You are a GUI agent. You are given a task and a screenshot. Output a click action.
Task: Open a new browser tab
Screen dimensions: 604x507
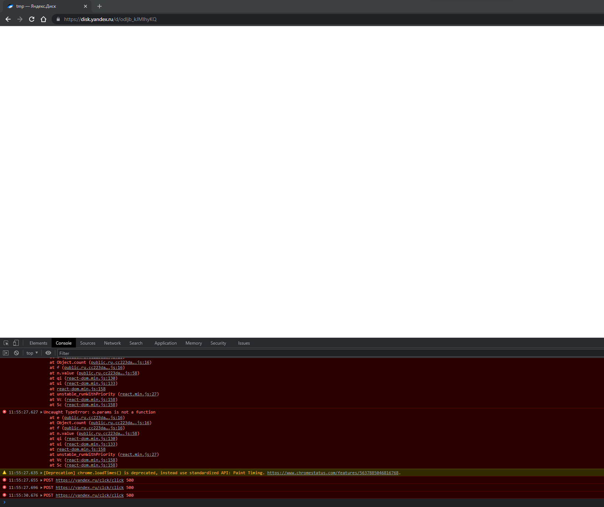click(x=99, y=6)
